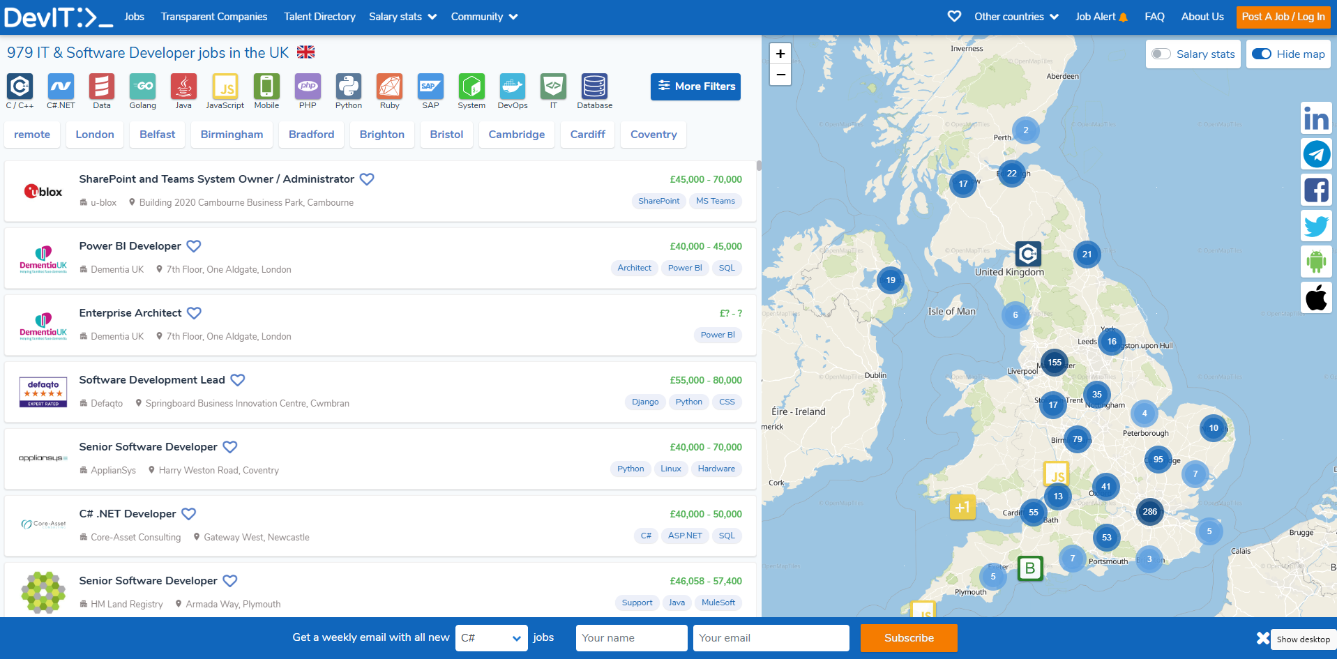Click the Your email field
The width and height of the screenshot is (1337, 659).
coord(771,638)
